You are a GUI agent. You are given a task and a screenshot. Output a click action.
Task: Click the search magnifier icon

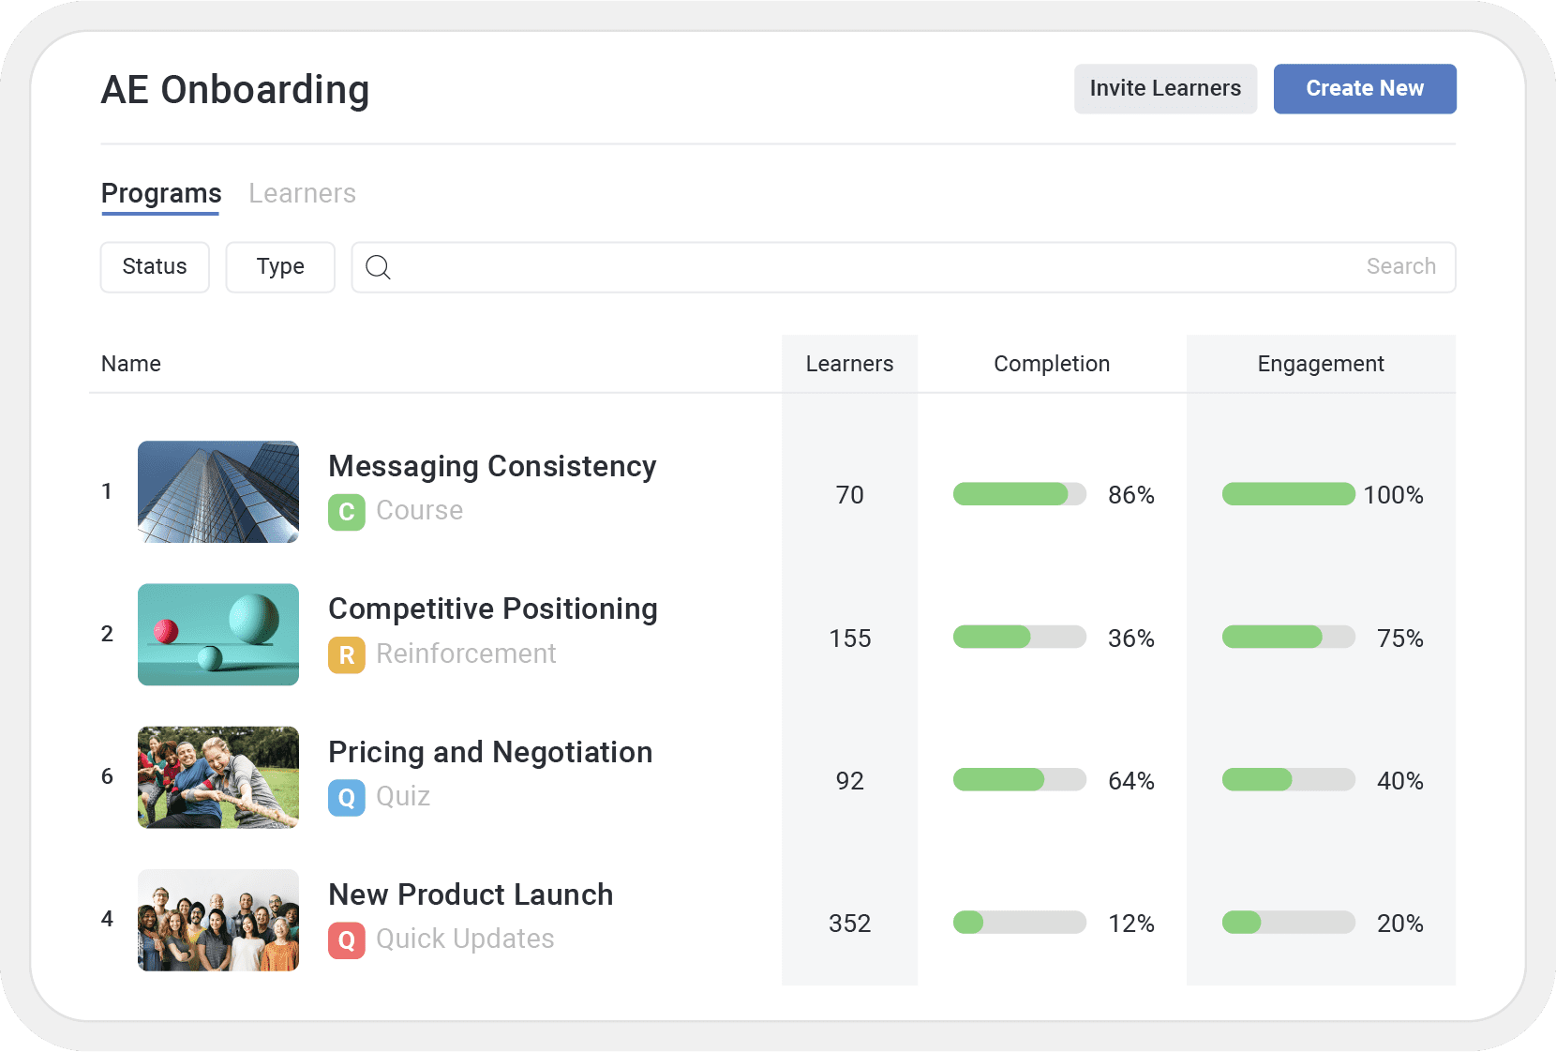click(378, 267)
